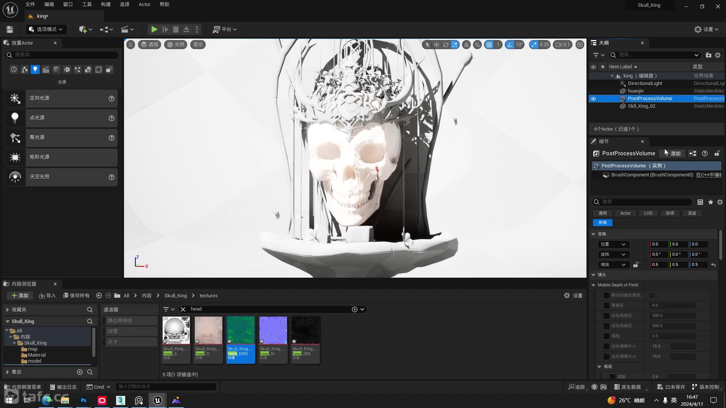
Task: Select the head_N normal map thumbnail
Action: pos(273,331)
